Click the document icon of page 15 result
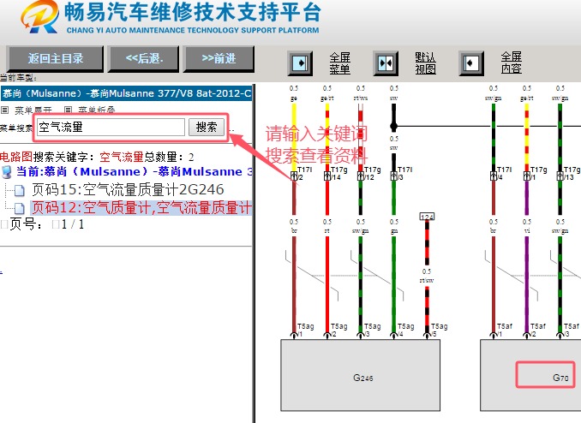 (x=19, y=191)
